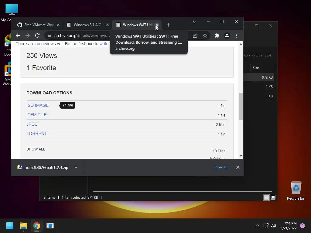Open Chrome three-dot menu
This screenshot has width=311, height=233.
click(x=237, y=36)
